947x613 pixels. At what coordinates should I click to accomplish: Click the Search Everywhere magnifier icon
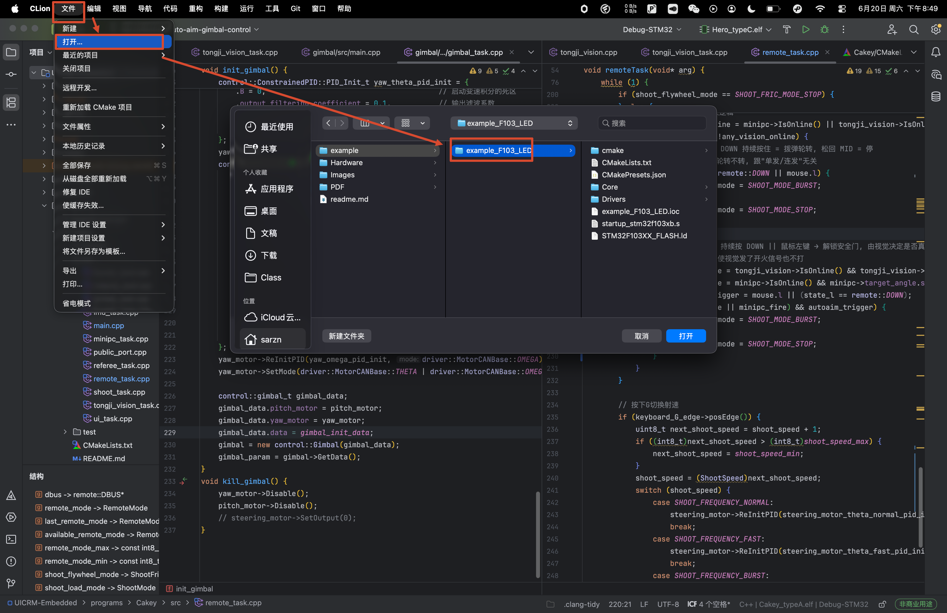click(914, 29)
